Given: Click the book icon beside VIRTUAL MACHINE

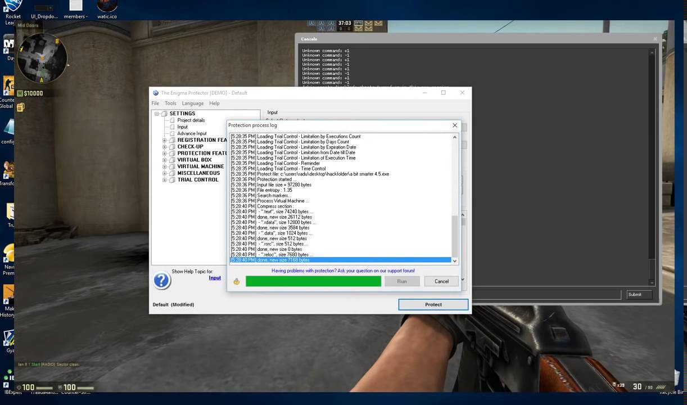Looking at the screenshot, I should tap(173, 167).
